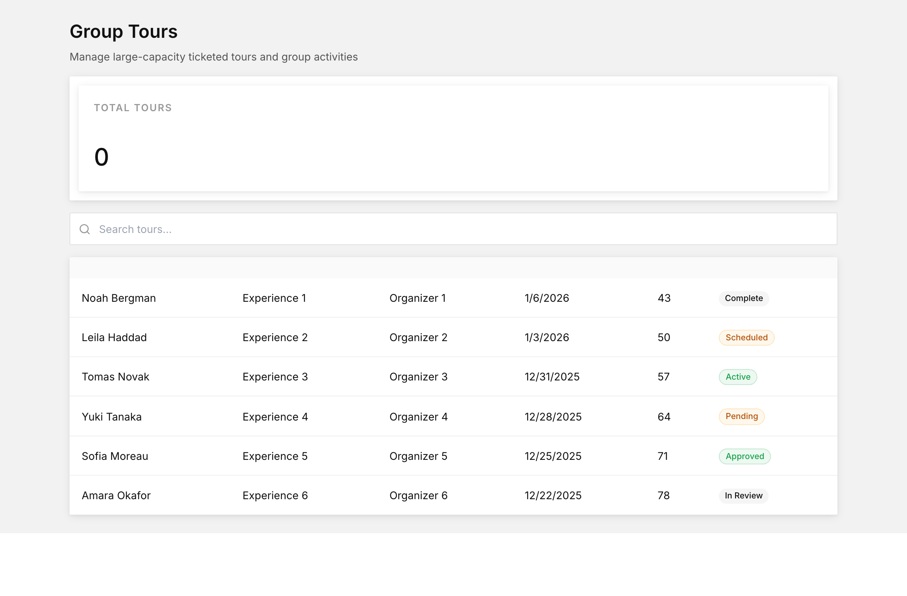This screenshot has width=907, height=596.
Task: Click the Experience 3 cell
Action: [275, 377]
